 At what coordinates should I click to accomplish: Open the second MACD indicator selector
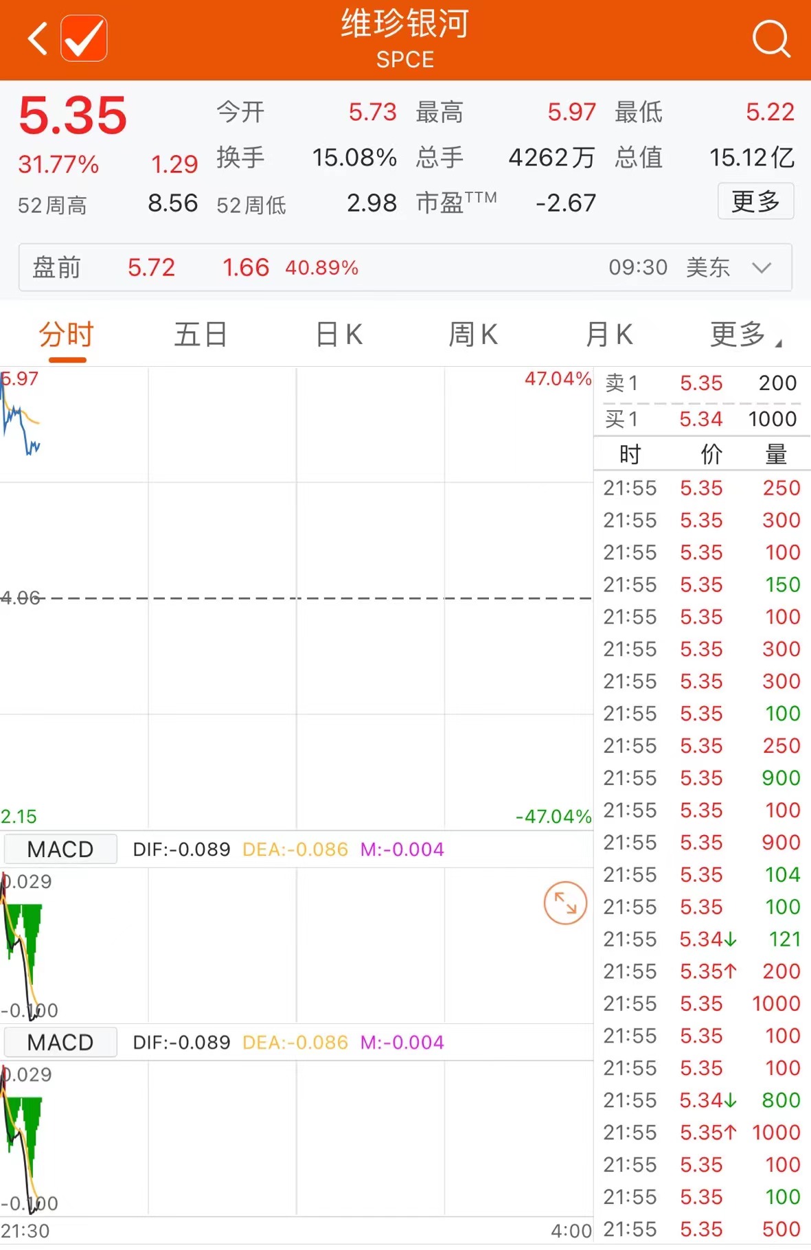pos(60,1042)
